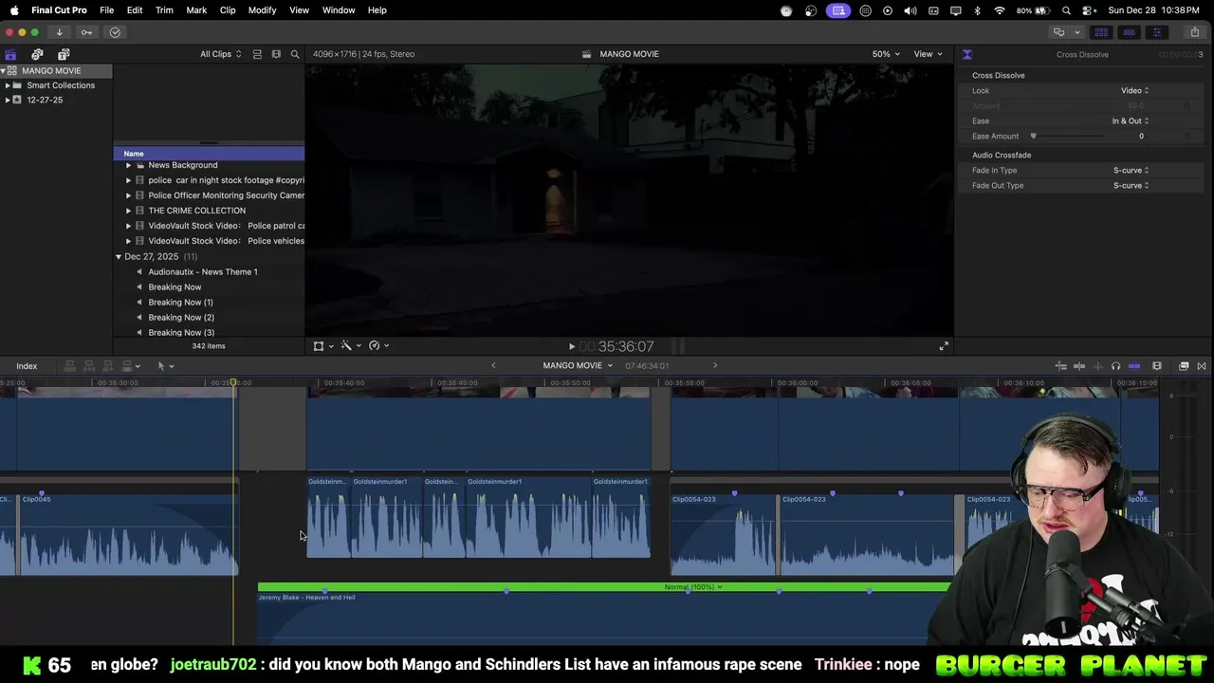The height and width of the screenshot is (683, 1214).
Task: Click the Normal (100%) speed label
Action: coord(692,587)
